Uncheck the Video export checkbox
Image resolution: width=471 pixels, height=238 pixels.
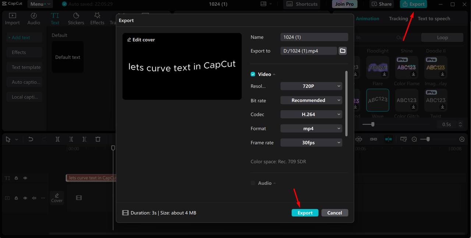coord(253,74)
